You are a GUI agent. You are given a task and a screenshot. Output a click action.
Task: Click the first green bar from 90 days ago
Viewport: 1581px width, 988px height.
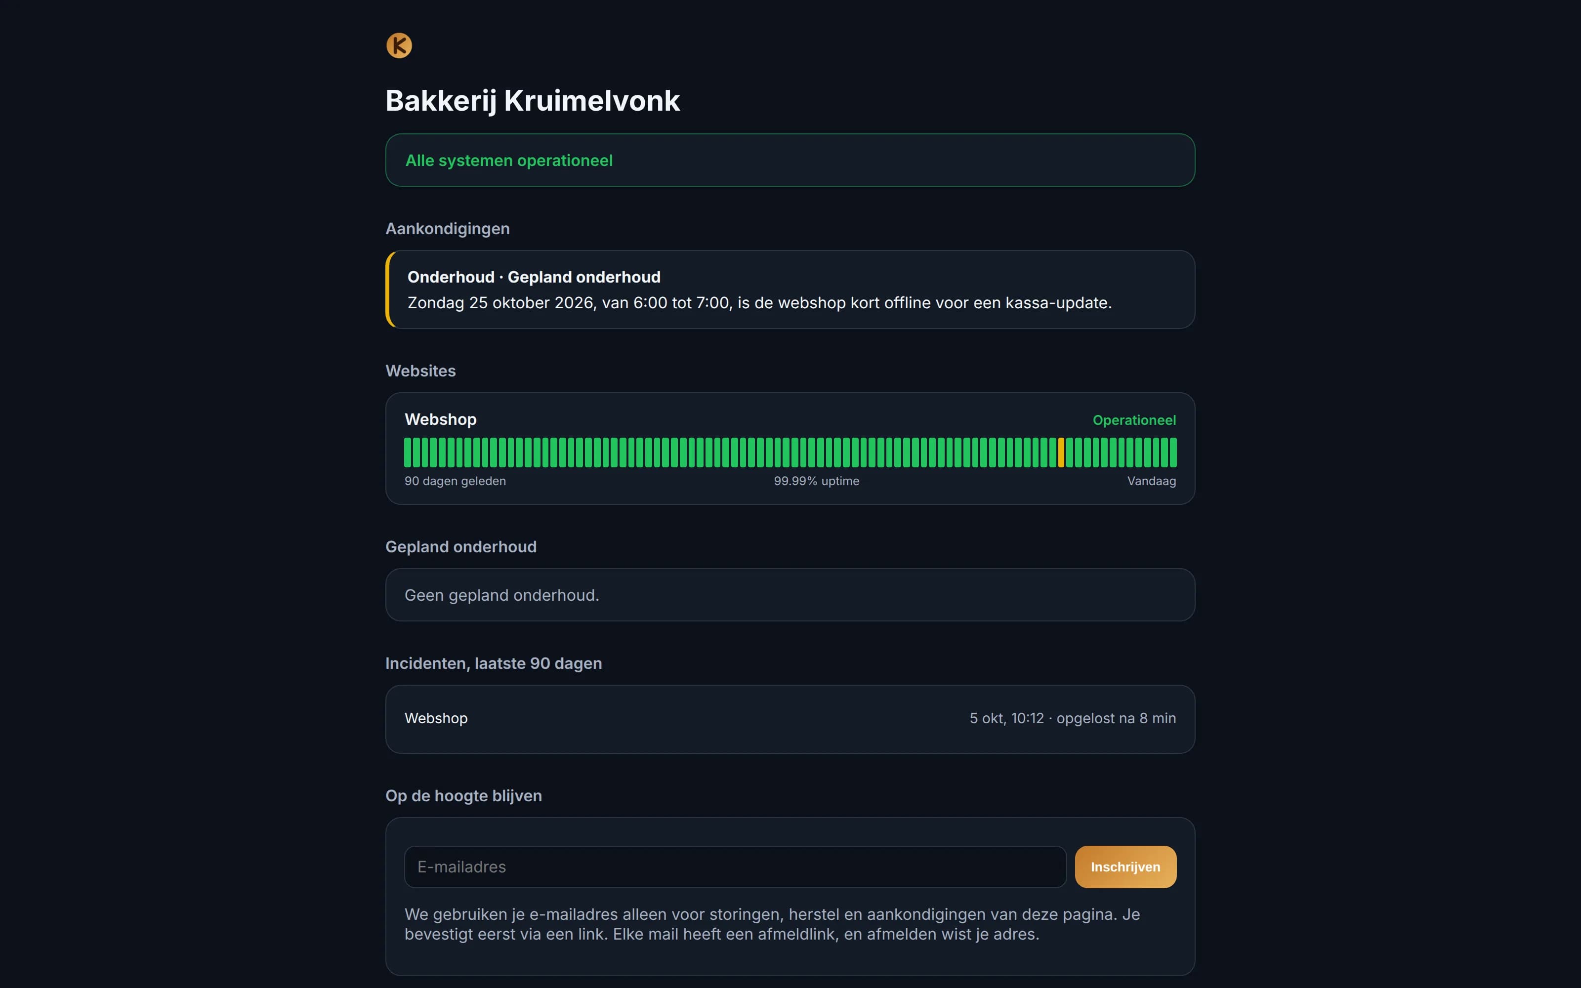(408, 452)
